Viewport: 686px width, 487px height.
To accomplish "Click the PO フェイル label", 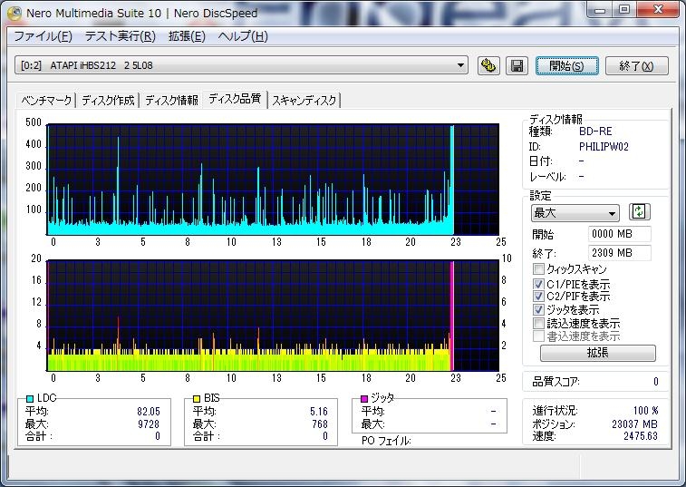I will (x=386, y=441).
